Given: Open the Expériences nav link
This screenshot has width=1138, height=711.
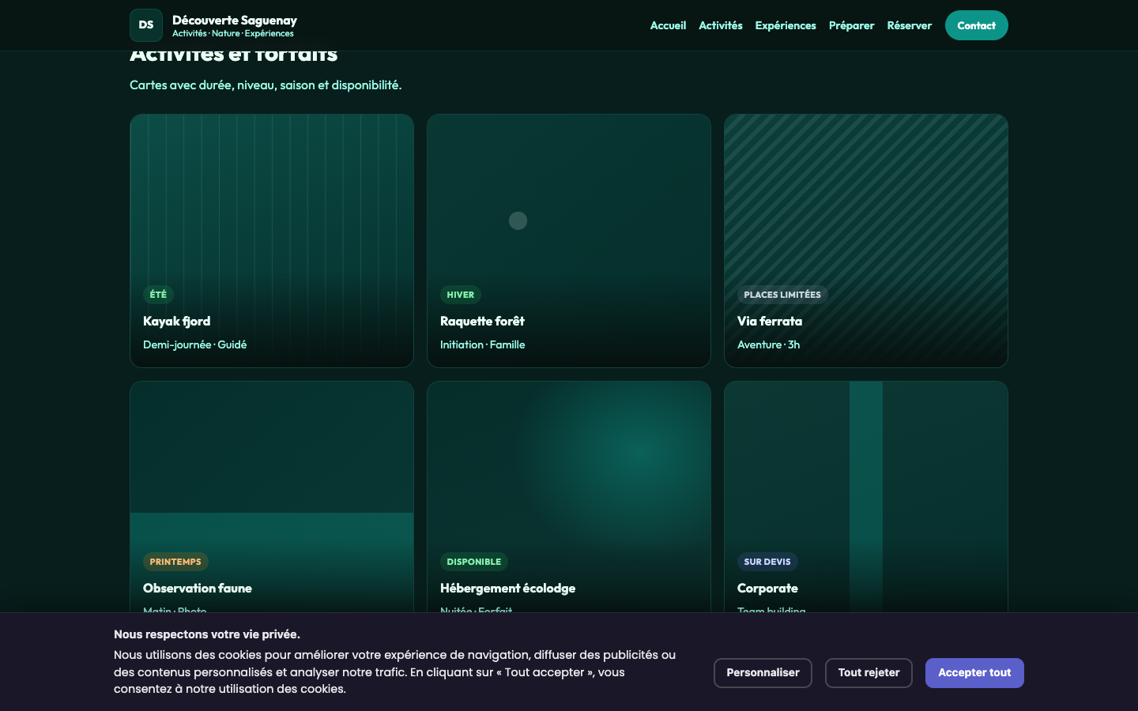Looking at the screenshot, I should tap(785, 25).
